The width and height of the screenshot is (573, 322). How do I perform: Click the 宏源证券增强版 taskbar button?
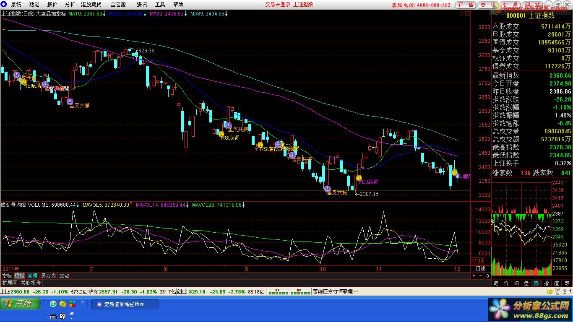coord(125,304)
